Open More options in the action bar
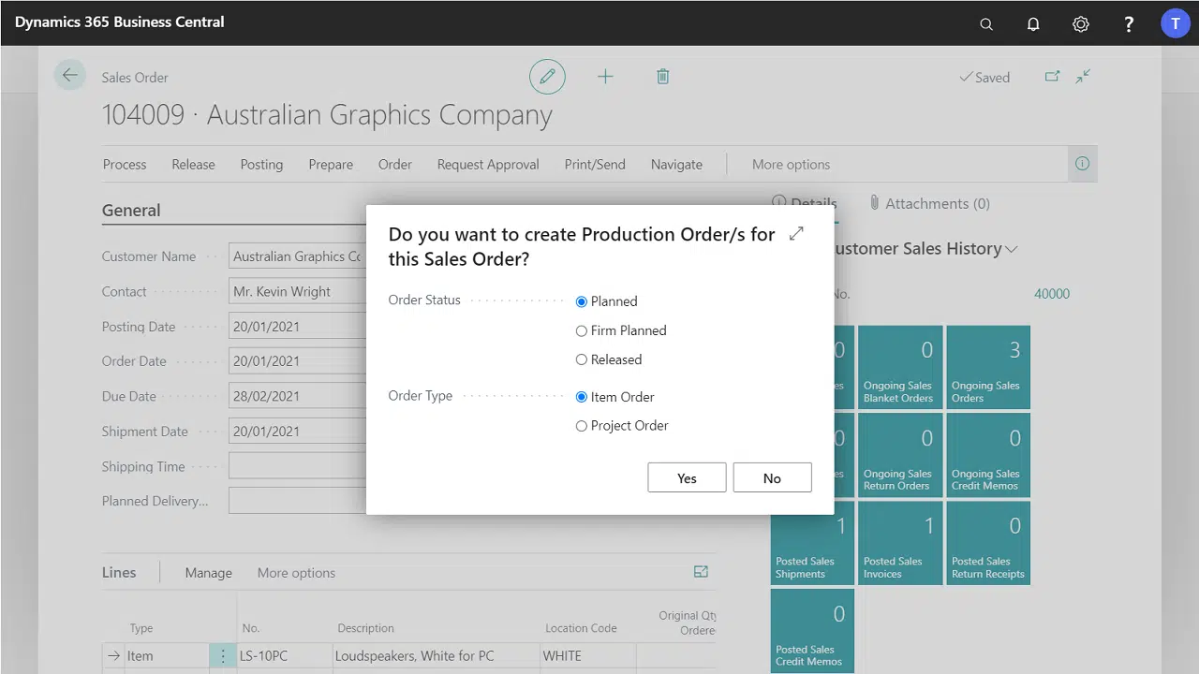The width and height of the screenshot is (1199, 674). [791, 164]
